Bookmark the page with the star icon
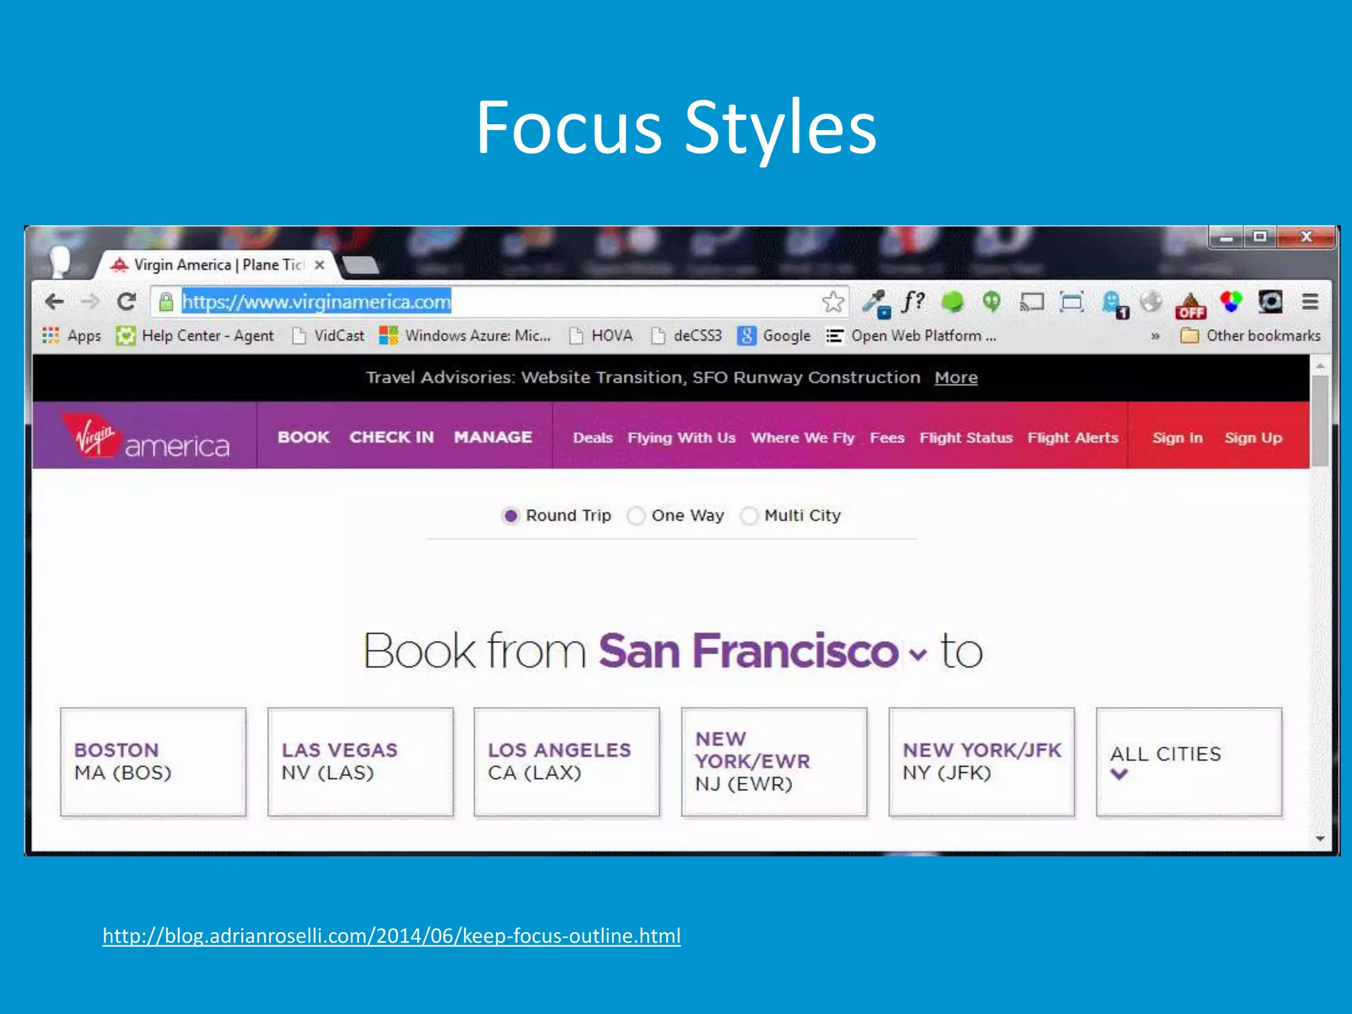 click(833, 302)
